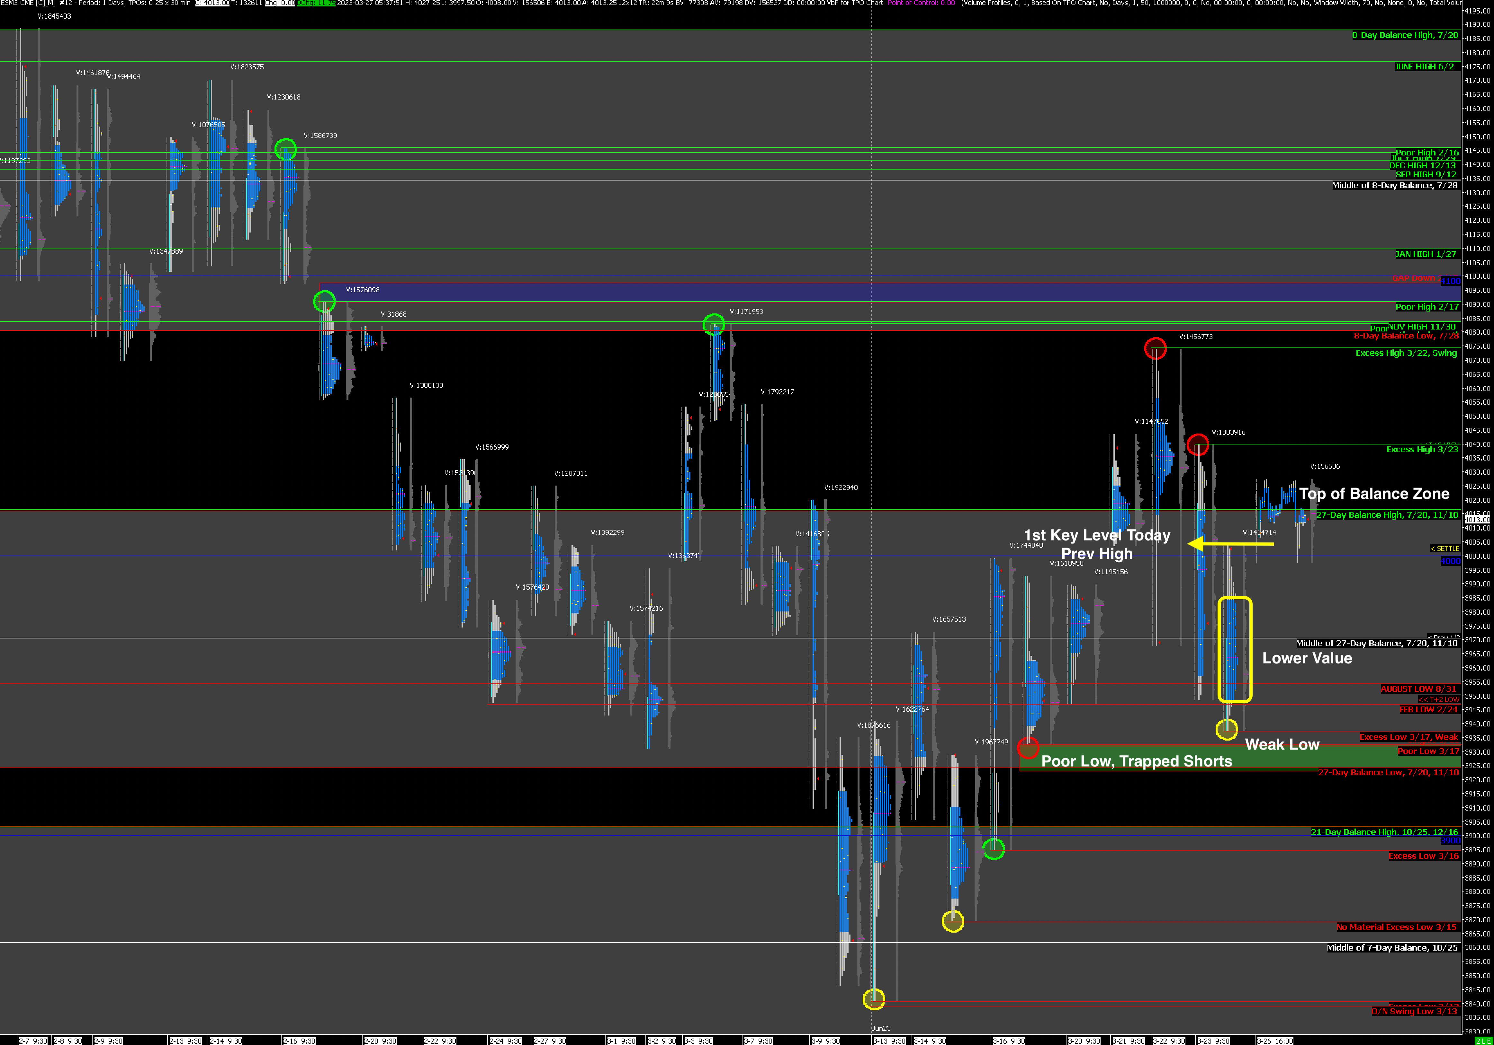The height and width of the screenshot is (1045, 1494).
Task: Click the green circle at Excess Low 3/16
Action: [993, 848]
